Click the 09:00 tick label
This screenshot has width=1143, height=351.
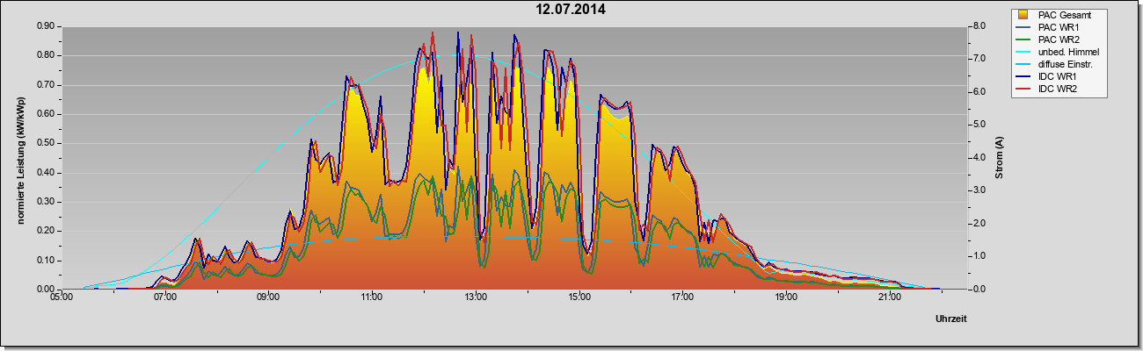tap(268, 299)
